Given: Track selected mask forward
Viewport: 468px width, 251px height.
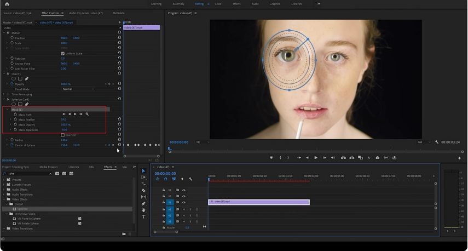Looking at the screenshot, I should pos(75,114).
